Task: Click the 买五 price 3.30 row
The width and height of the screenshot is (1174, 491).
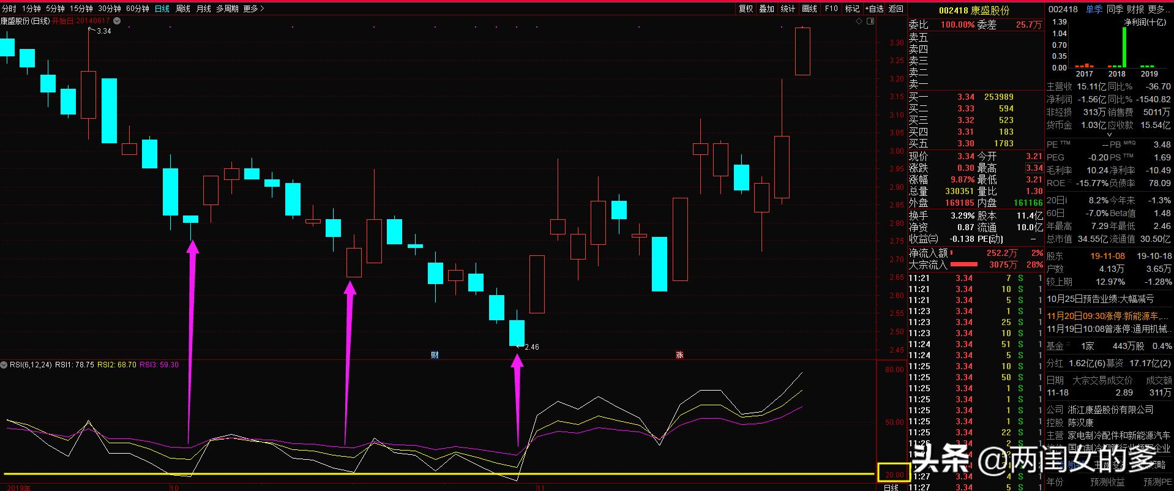Action: (x=976, y=143)
